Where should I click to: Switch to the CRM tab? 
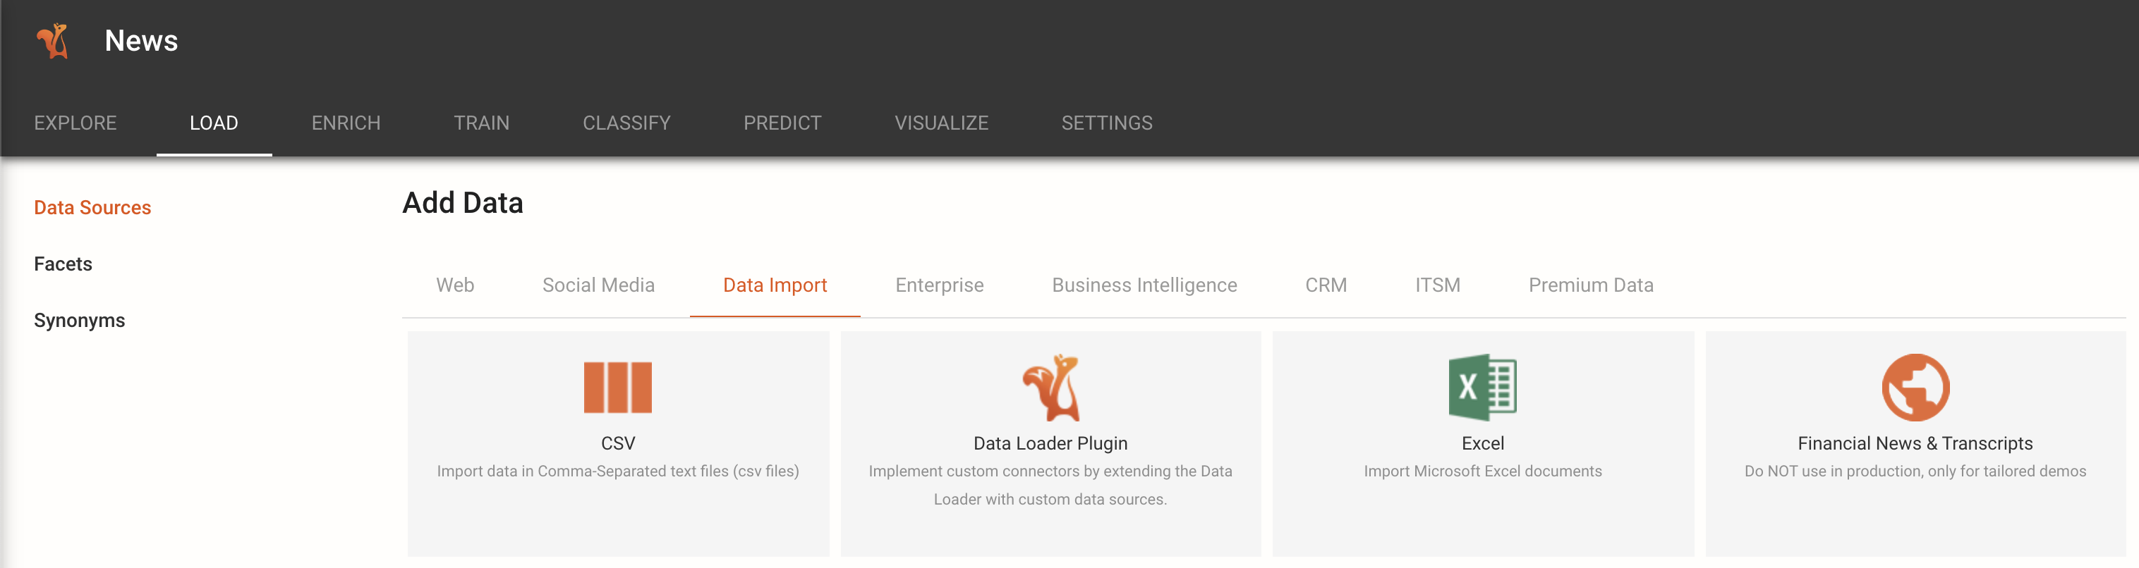tap(1326, 285)
